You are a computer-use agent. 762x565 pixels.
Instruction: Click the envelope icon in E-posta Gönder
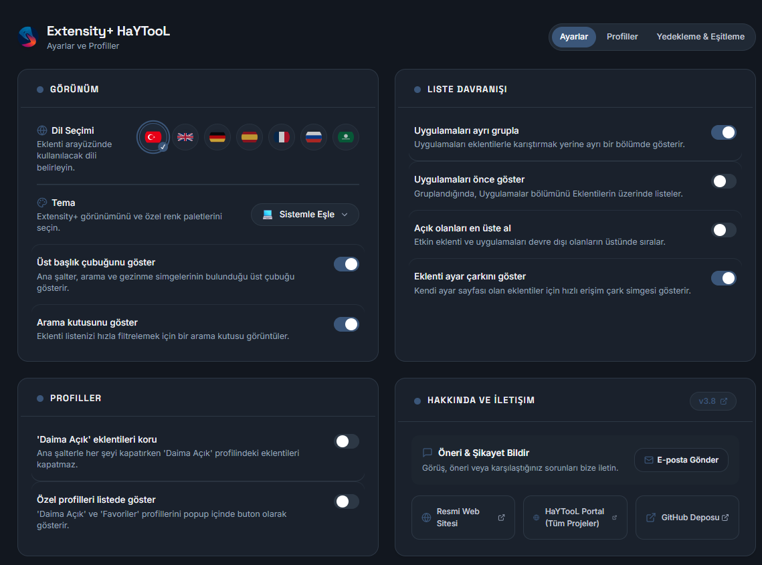[649, 460]
